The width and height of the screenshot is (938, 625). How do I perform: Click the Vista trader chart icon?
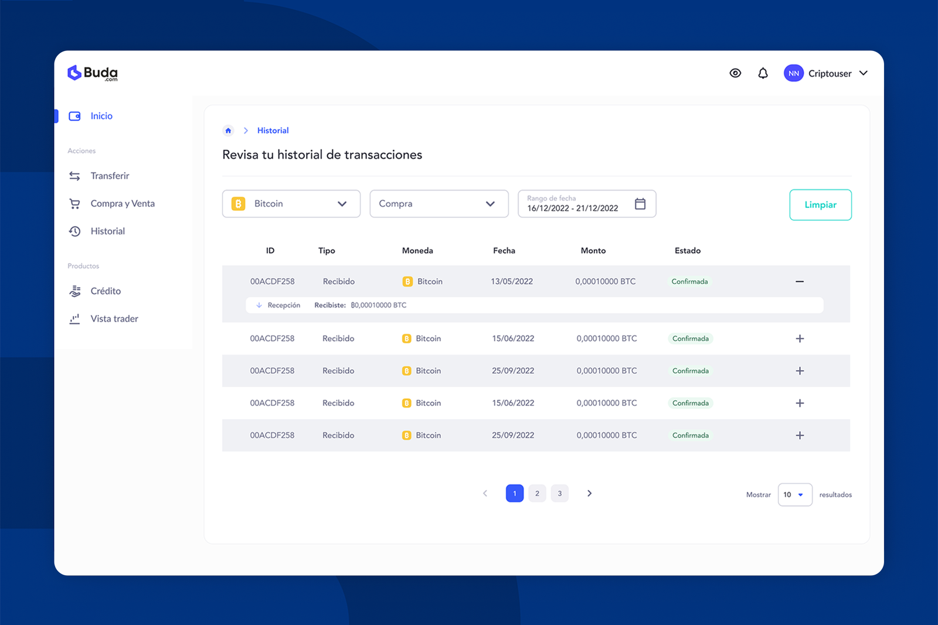coord(74,319)
